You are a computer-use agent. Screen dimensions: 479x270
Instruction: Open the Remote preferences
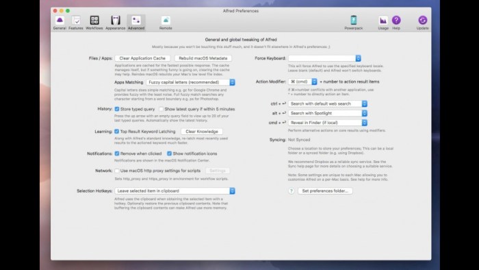coord(166,23)
